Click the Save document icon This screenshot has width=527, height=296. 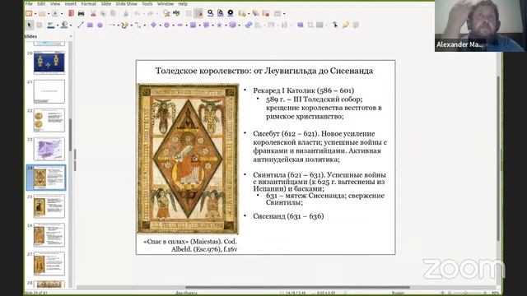click(55, 13)
